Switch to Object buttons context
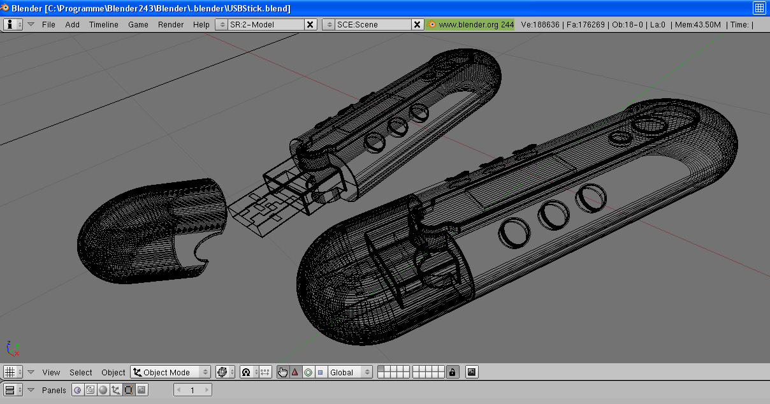 (115, 390)
